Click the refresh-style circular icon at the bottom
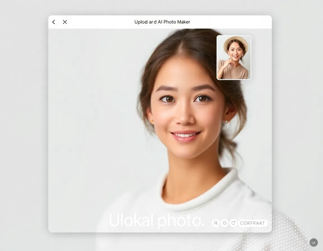323x251 pixels. coord(233,223)
